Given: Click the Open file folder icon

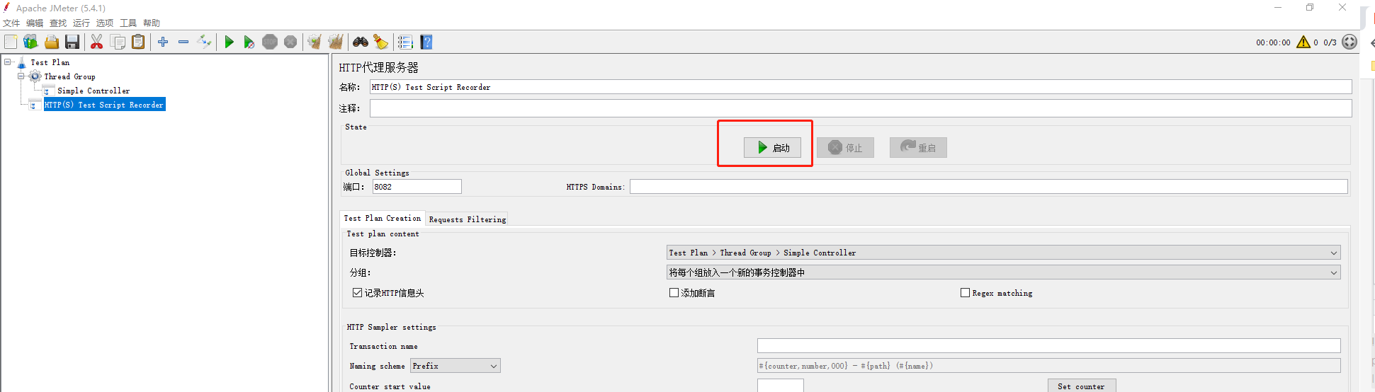Looking at the screenshot, I should [52, 42].
